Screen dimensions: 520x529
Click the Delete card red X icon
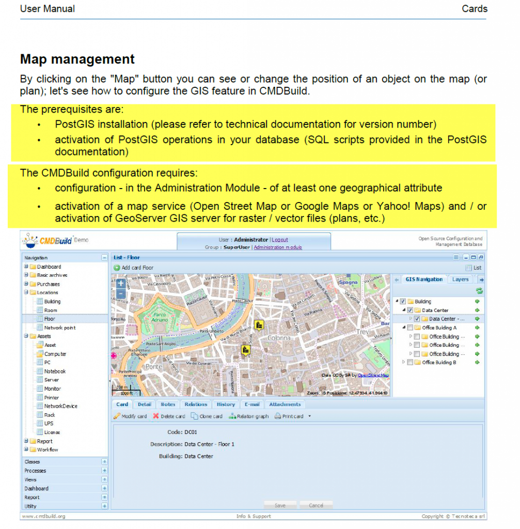point(156,416)
